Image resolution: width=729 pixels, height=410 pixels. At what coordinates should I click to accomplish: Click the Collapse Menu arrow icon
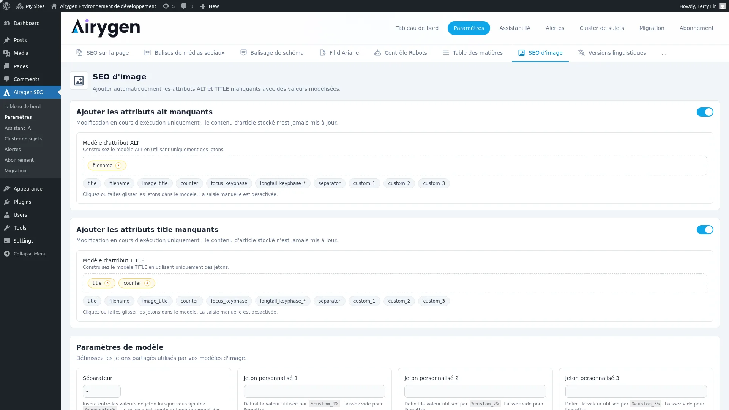(x=7, y=254)
